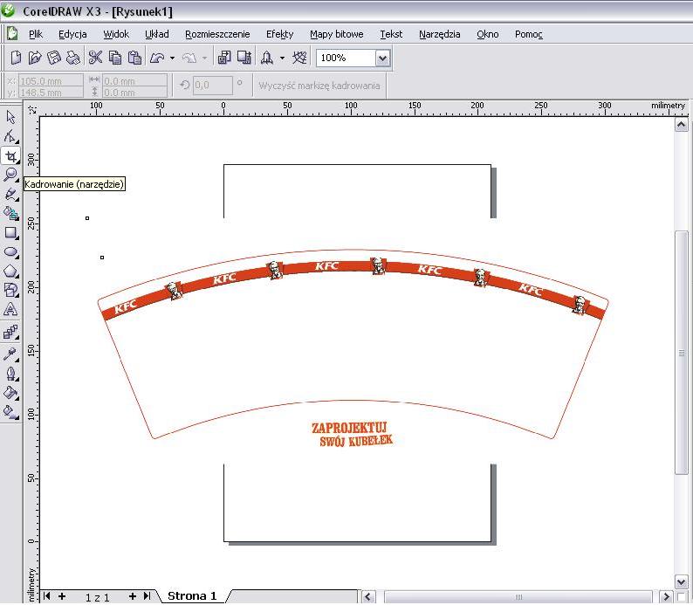Expand the application launcher dropdown arrow

(x=282, y=58)
